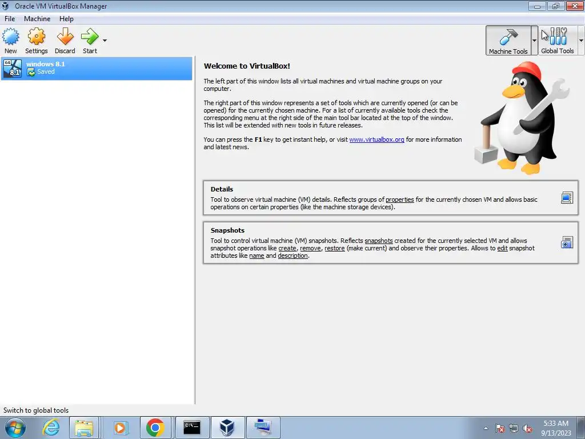The height and width of the screenshot is (439, 585).
Task: Open the Global Tools dropdown arrow
Action: pyautogui.click(x=581, y=41)
